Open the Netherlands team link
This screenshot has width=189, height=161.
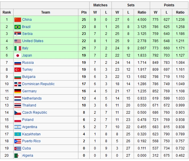coord(32,98)
